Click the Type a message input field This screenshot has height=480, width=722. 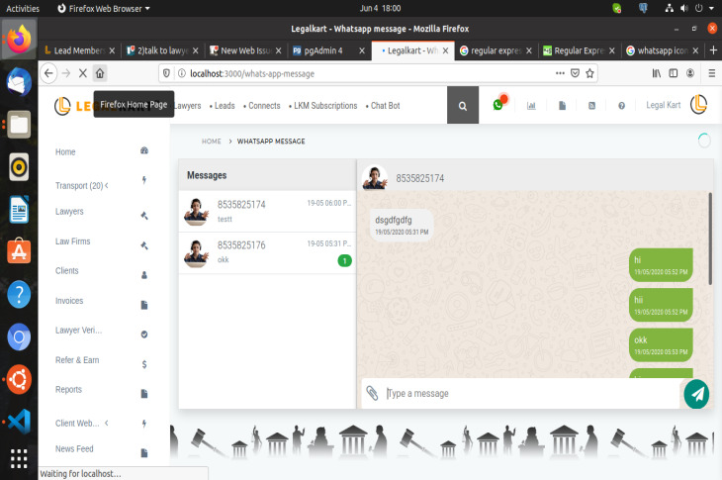click(529, 393)
